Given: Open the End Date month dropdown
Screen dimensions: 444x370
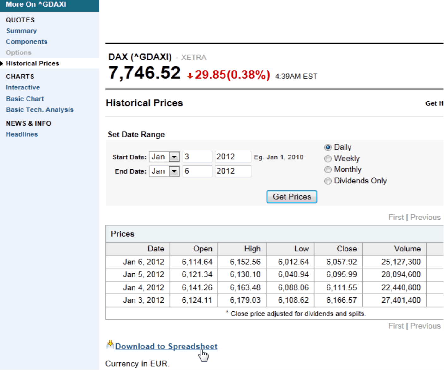Looking at the screenshot, I should pyautogui.click(x=165, y=171).
